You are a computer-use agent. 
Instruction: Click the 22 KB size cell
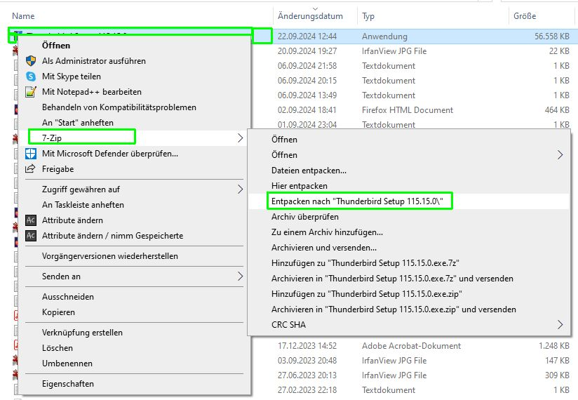point(559,51)
